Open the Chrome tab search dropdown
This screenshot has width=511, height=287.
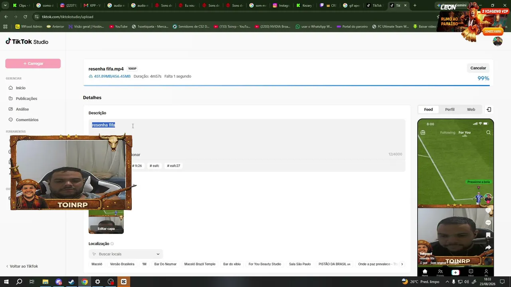(x=5, y=6)
